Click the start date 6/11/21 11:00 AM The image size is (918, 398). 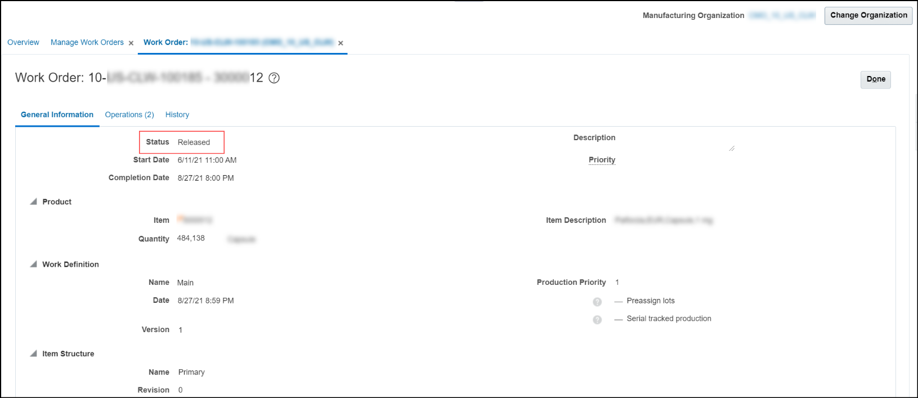[x=207, y=160]
